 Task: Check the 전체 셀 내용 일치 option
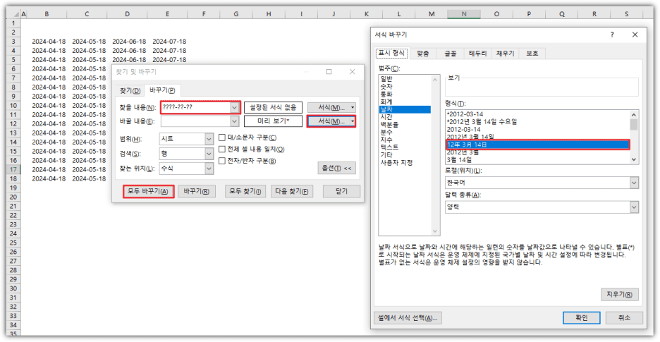click(222, 149)
